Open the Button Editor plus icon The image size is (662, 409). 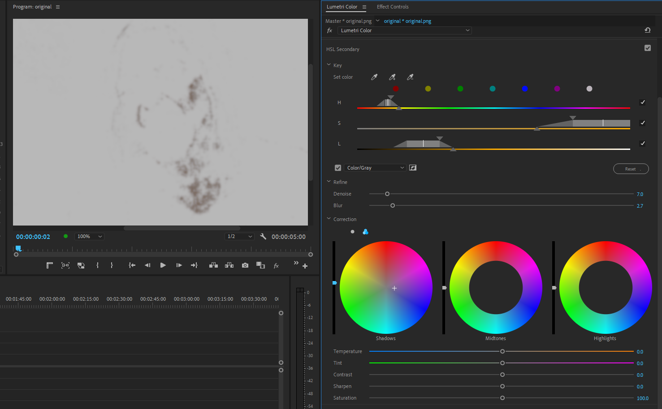click(x=305, y=266)
